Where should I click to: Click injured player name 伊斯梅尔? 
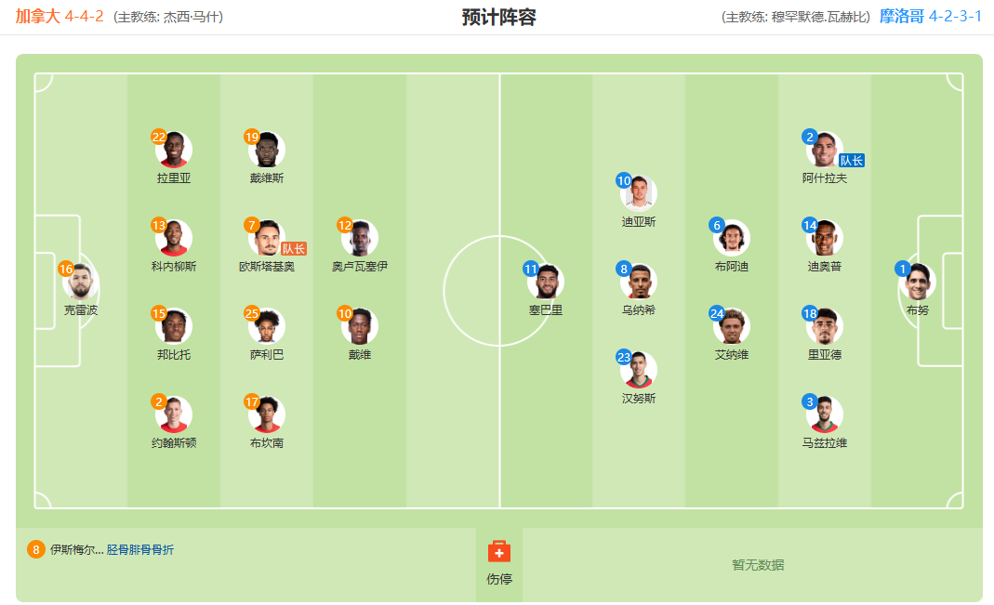coord(76,550)
